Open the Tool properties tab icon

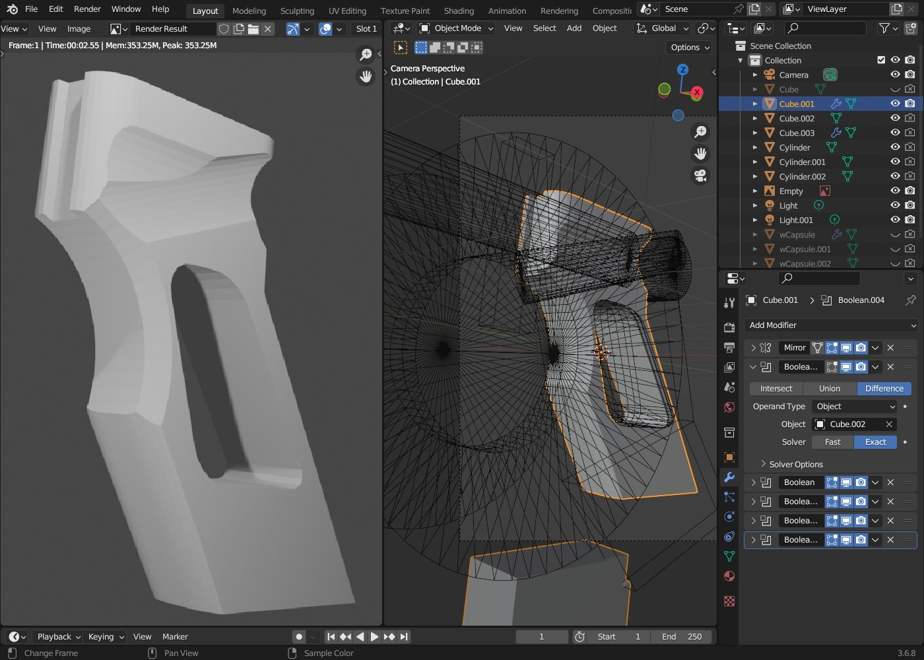pos(729,302)
